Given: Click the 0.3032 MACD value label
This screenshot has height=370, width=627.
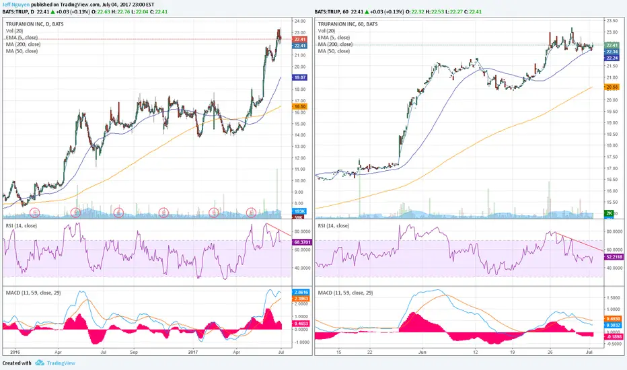Looking at the screenshot, I should [x=613, y=325].
